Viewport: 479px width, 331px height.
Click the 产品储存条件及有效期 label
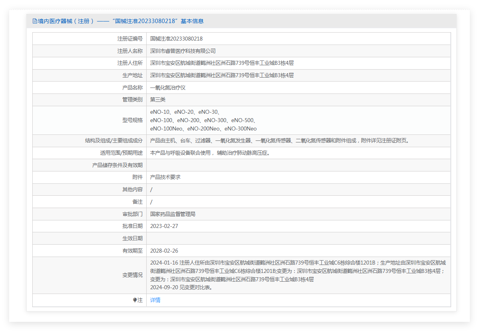117,165
